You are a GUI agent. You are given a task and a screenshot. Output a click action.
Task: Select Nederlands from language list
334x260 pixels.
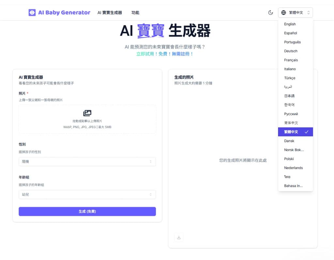(296, 168)
